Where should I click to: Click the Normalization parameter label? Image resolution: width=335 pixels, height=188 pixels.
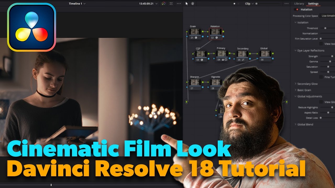pos(310,33)
